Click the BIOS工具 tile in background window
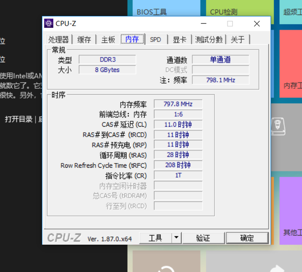Image resolution: width=302 pixels, height=272 pixels. 167,8
